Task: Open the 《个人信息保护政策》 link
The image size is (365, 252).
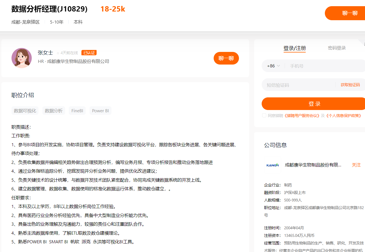Action: tap(344, 116)
